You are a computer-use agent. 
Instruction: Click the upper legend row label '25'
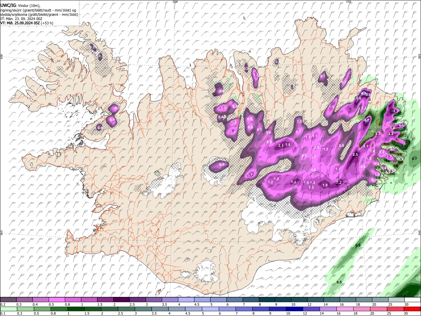coord(390,304)
